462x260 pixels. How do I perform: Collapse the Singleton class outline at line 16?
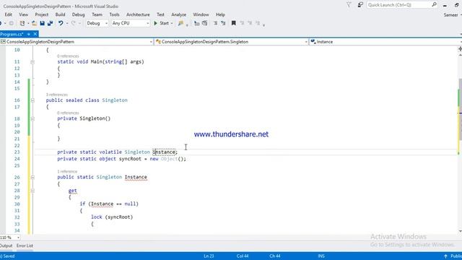32,100
